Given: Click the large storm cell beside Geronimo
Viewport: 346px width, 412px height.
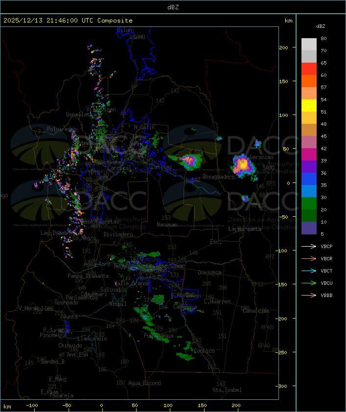Looking at the screenshot, I should click(244, 166).
